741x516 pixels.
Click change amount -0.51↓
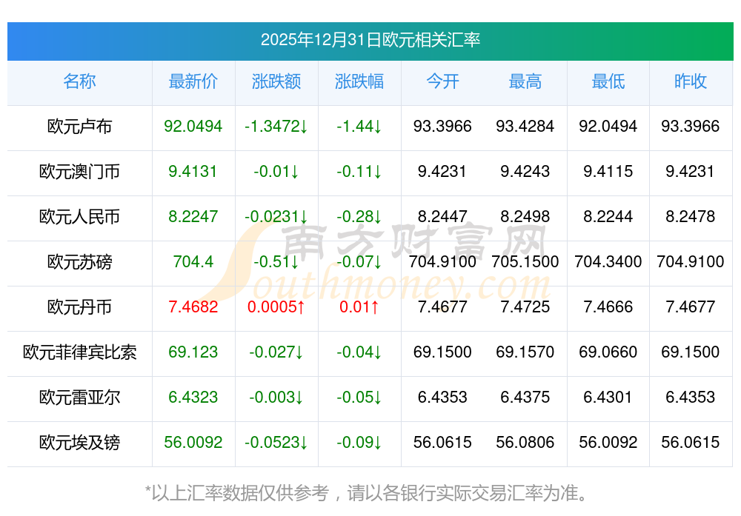pyautogui.click(x=276, y=261)
